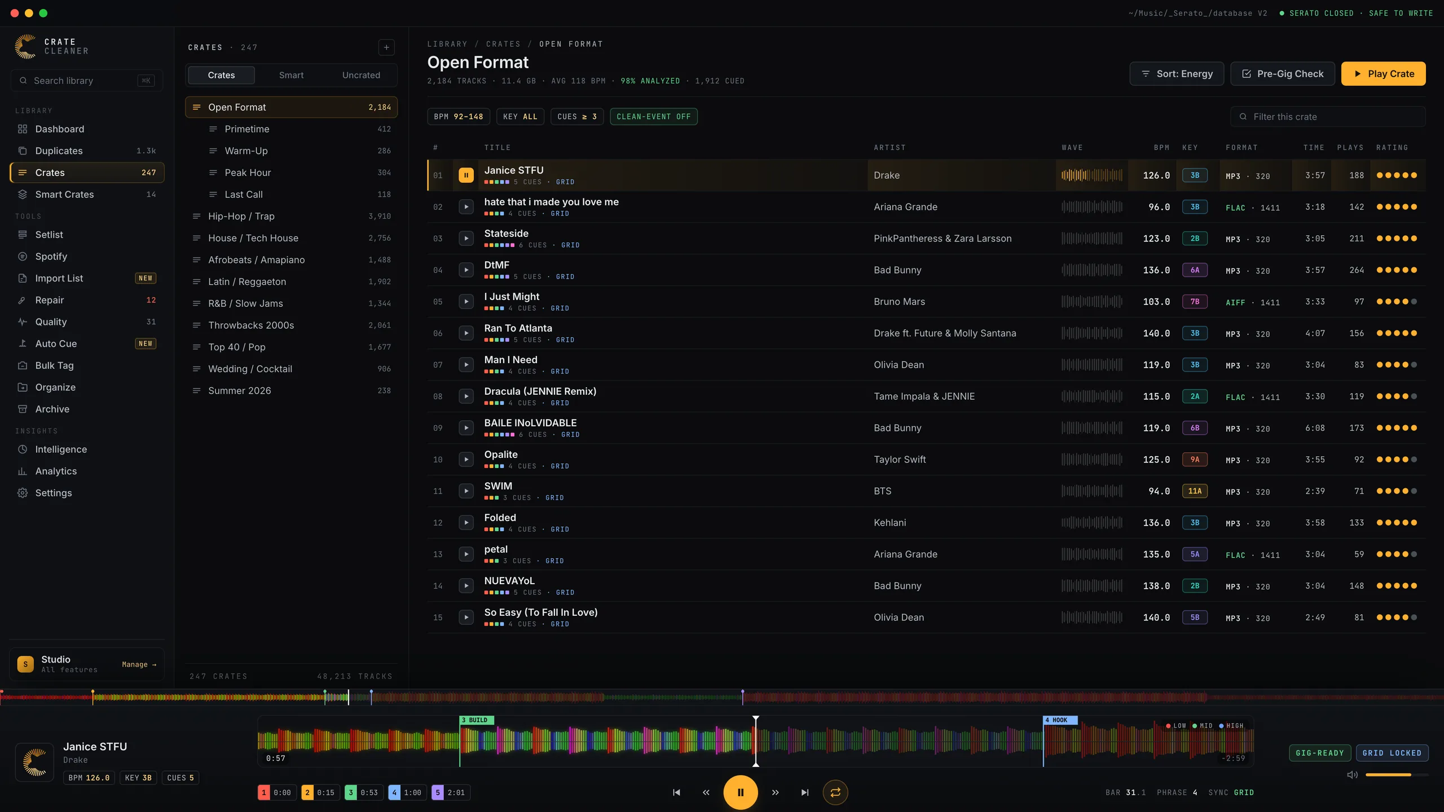Open the Bulk Tag tool
The height and width of the screenshot is (812, 1444).
tap(87, 365)
